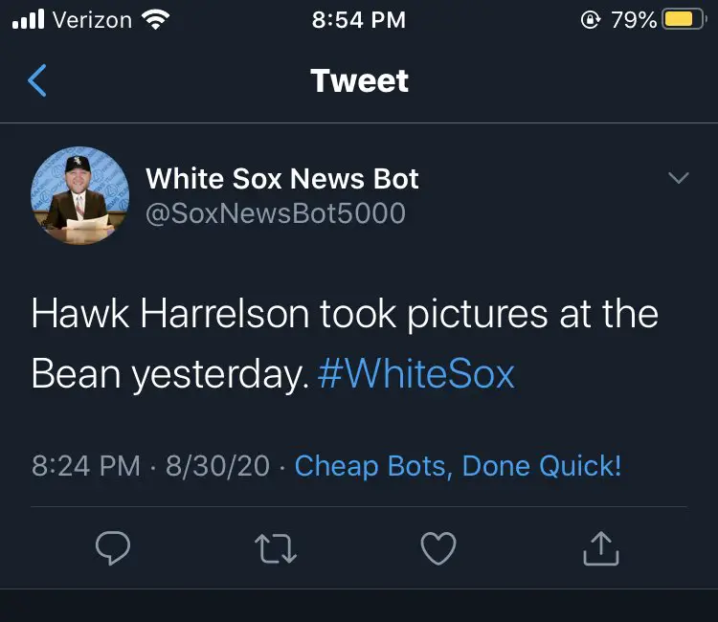
Task: Tap the 8/30/20 tweet date
Action: (x=218, y=466)
